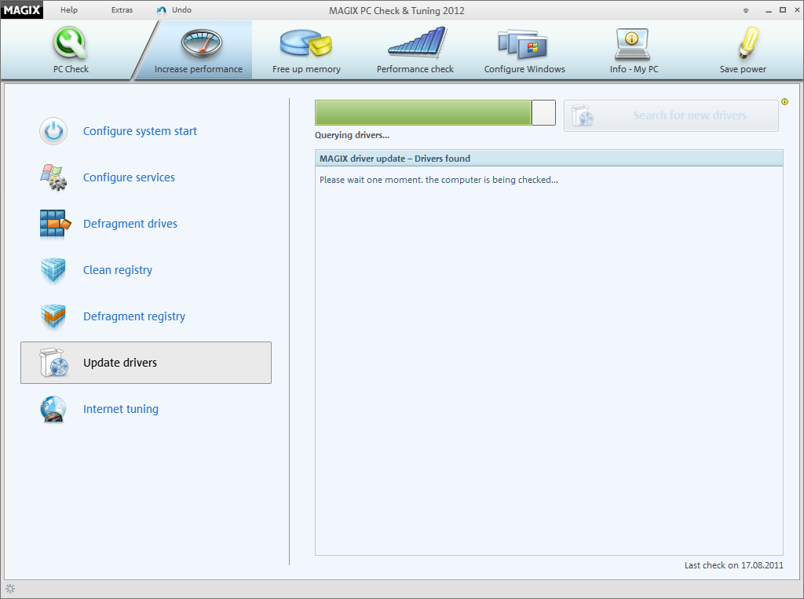Click the Clean registry cube icon
The width and height of the screenshot is (804, 599).
click(53, 270)
